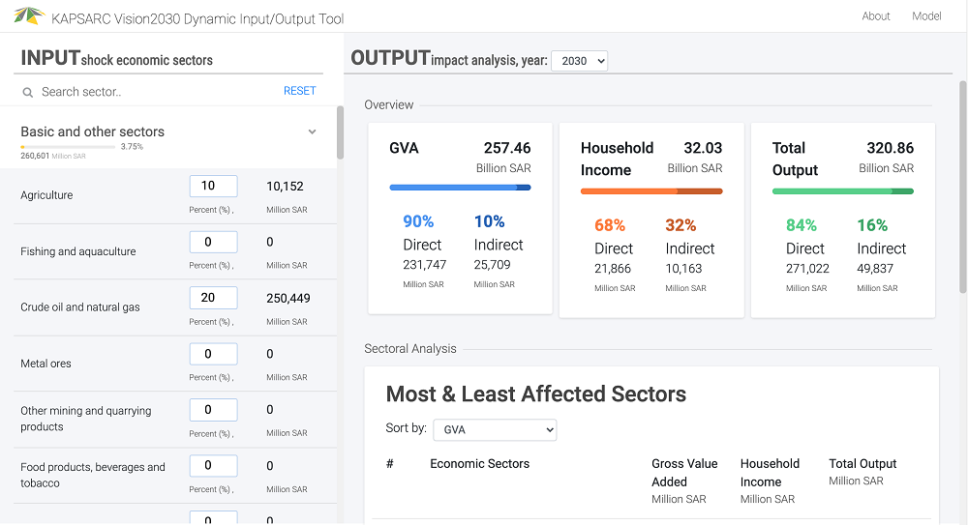Click the search magnifier icon
968x525 pixels.
point(28,93)
